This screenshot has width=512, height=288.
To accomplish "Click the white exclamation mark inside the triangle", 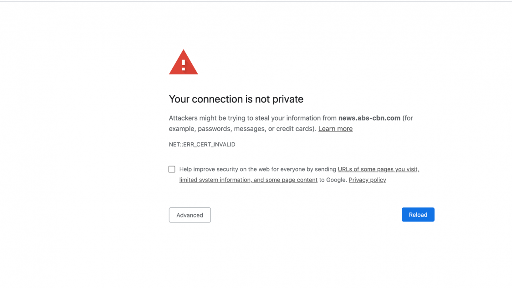I will (x=184, y=65).
